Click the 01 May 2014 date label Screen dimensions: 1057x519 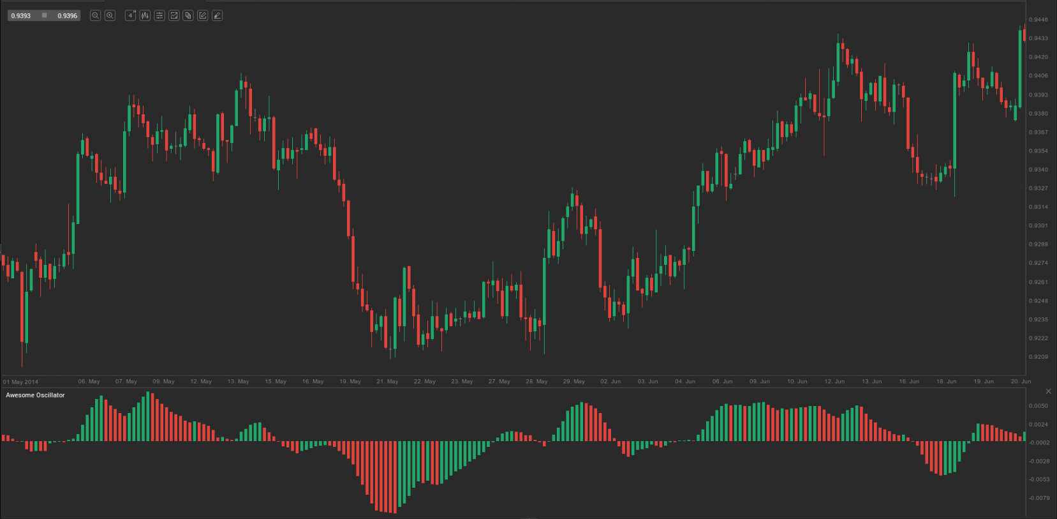point(21,382)
